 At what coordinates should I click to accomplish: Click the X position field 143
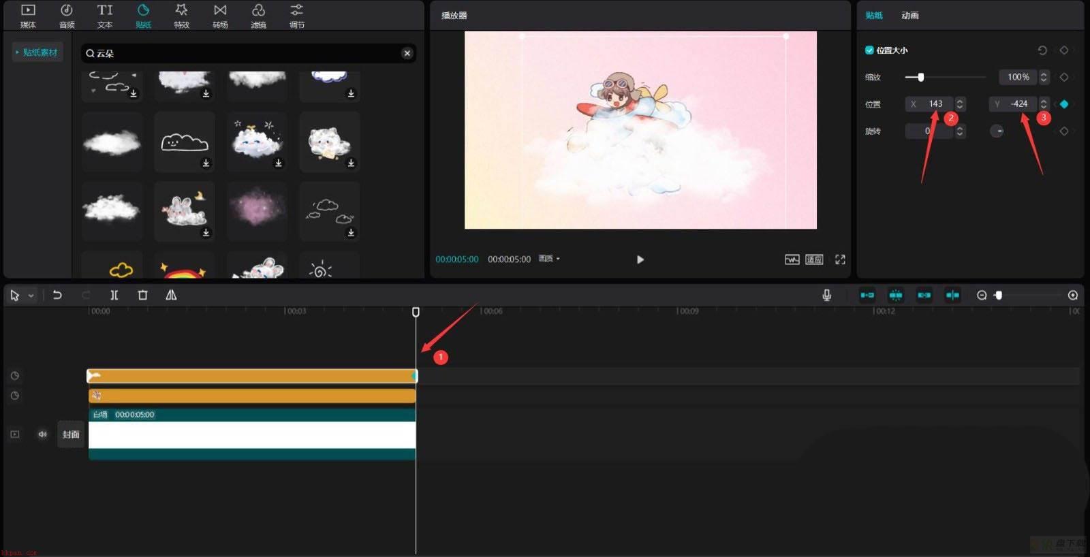coord(929,104)
